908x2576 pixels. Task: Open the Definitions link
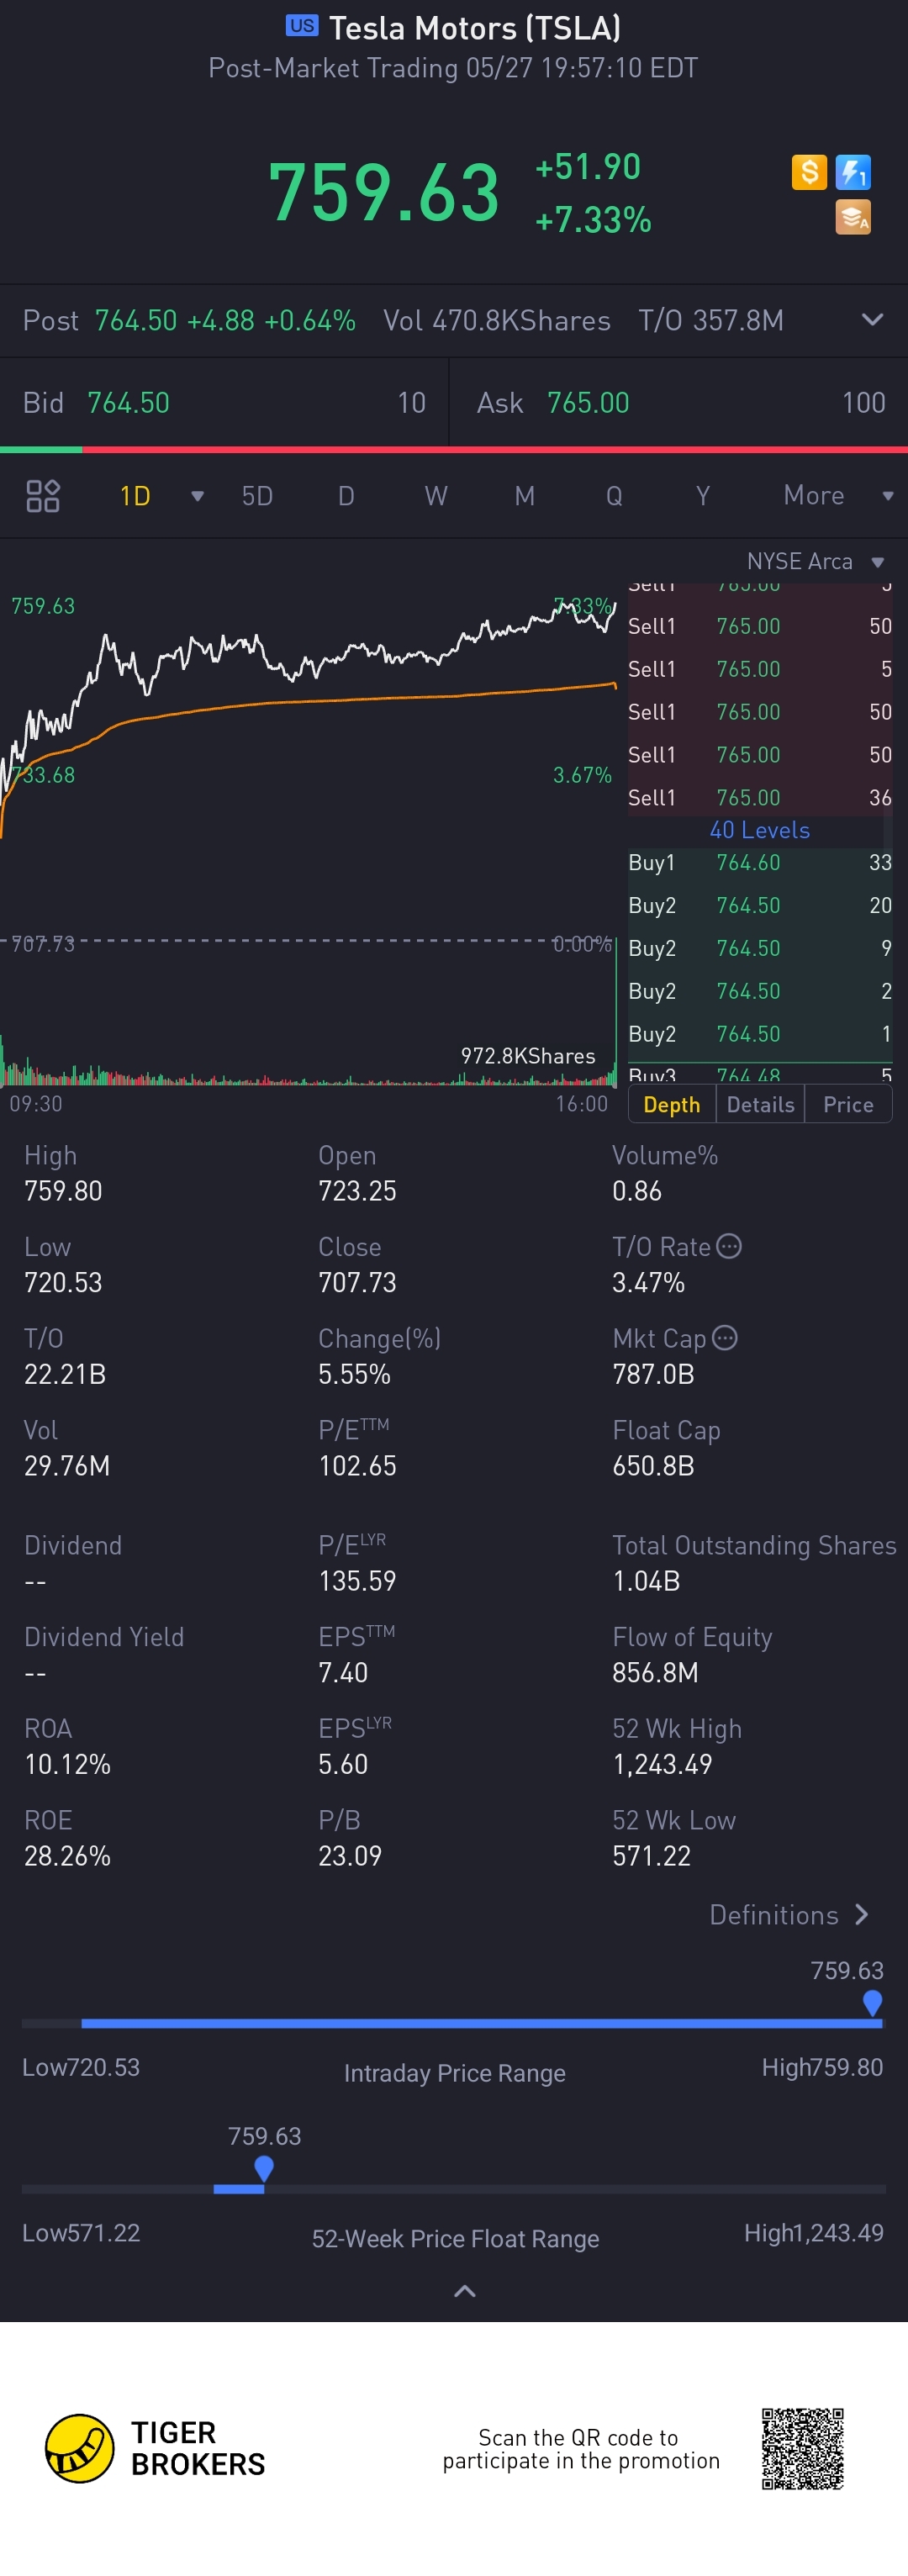[789, 1914]
